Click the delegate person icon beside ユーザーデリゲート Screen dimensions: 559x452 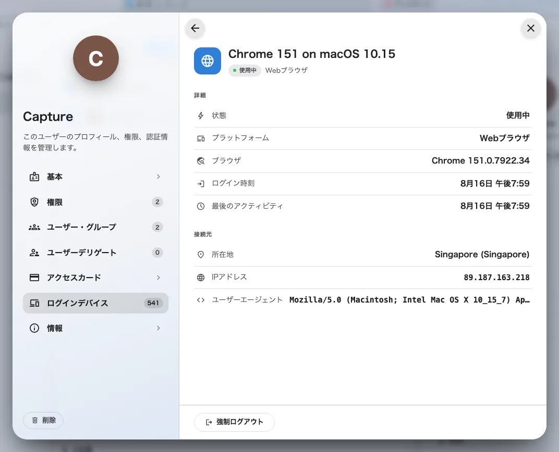point(34,253)
